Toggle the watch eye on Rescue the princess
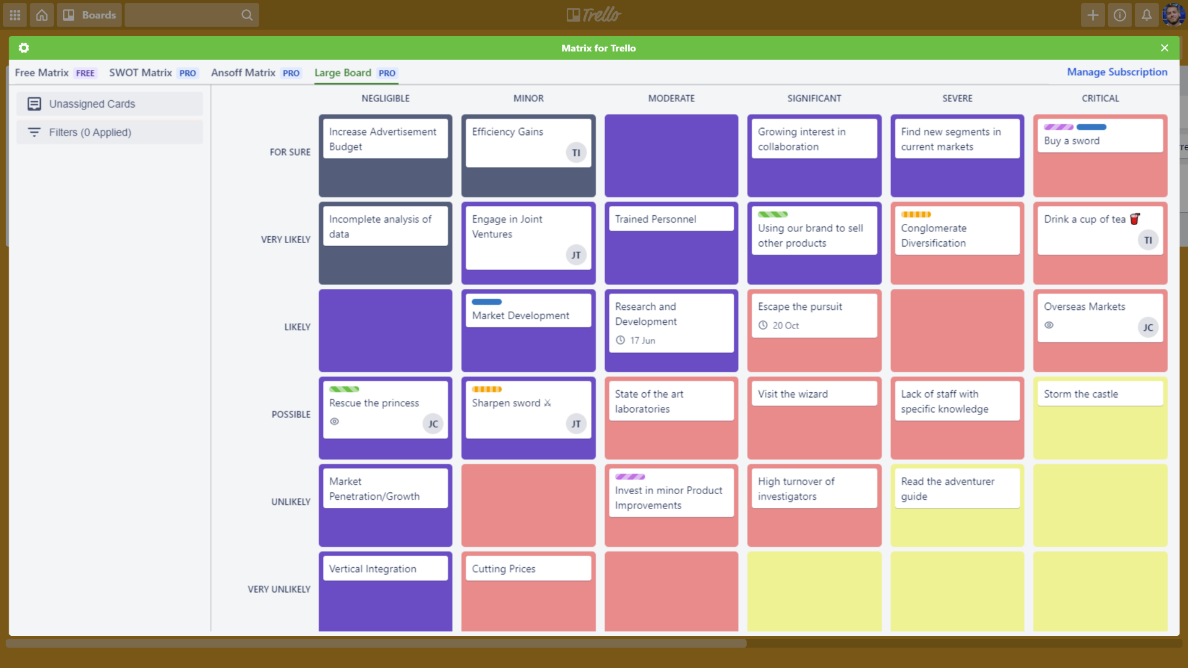This screenshot has width=1188, height=668. click(x=335, y=422)
